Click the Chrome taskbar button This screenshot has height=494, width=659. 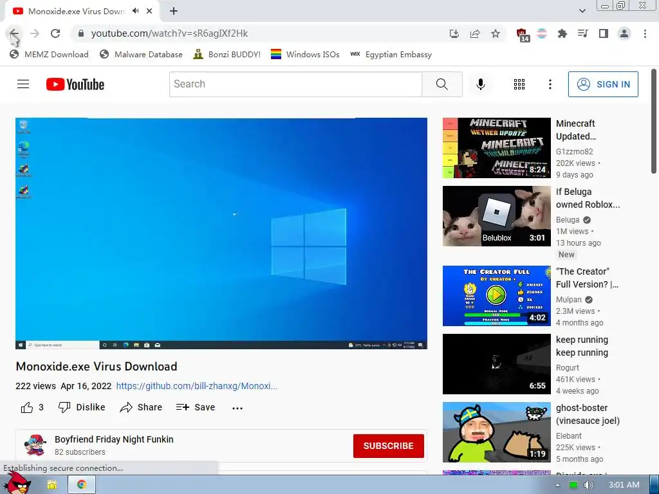[x=82, y=485]
